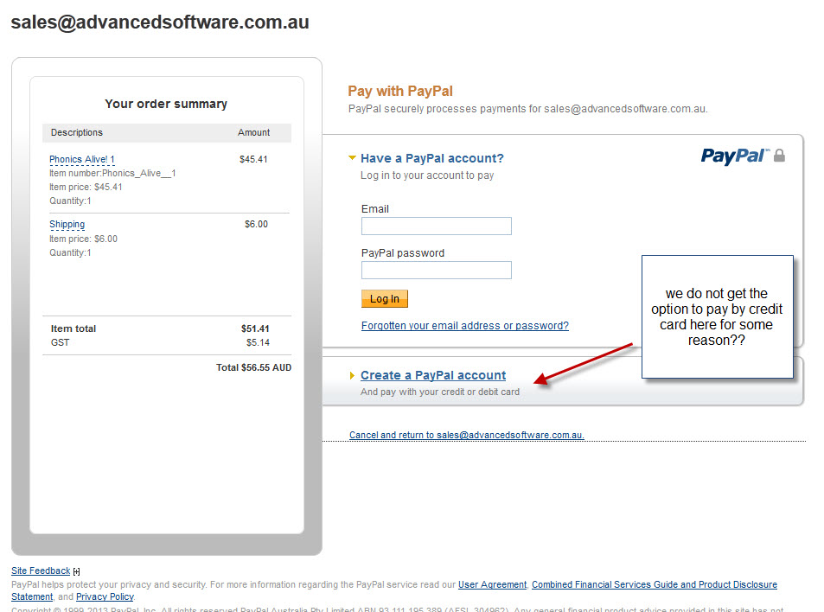The height and width of the screenshot is (612, 824).
Task: Click the Shipping item link
Action: pos(67,225)
